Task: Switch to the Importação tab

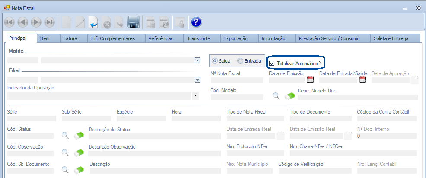Action: 277,38
